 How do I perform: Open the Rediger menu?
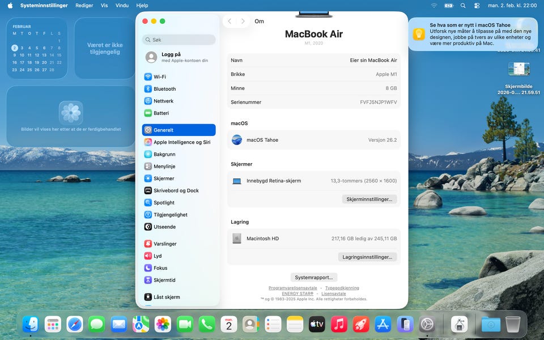click(x=84, y=5)
